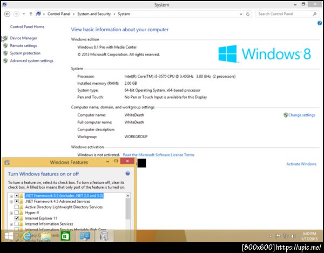This screenshot has width=324, height=253.
Task: Open Advanced system settings
Action: (32, 60)
